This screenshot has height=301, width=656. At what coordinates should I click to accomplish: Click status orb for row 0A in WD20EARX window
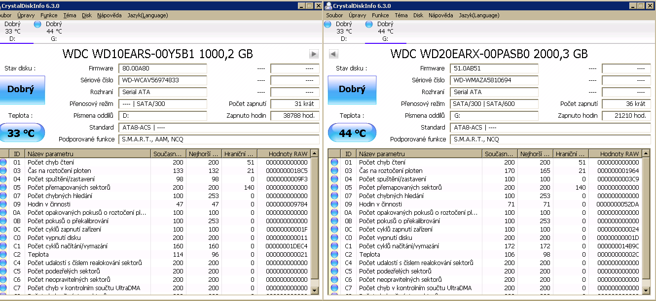point(334,212)
